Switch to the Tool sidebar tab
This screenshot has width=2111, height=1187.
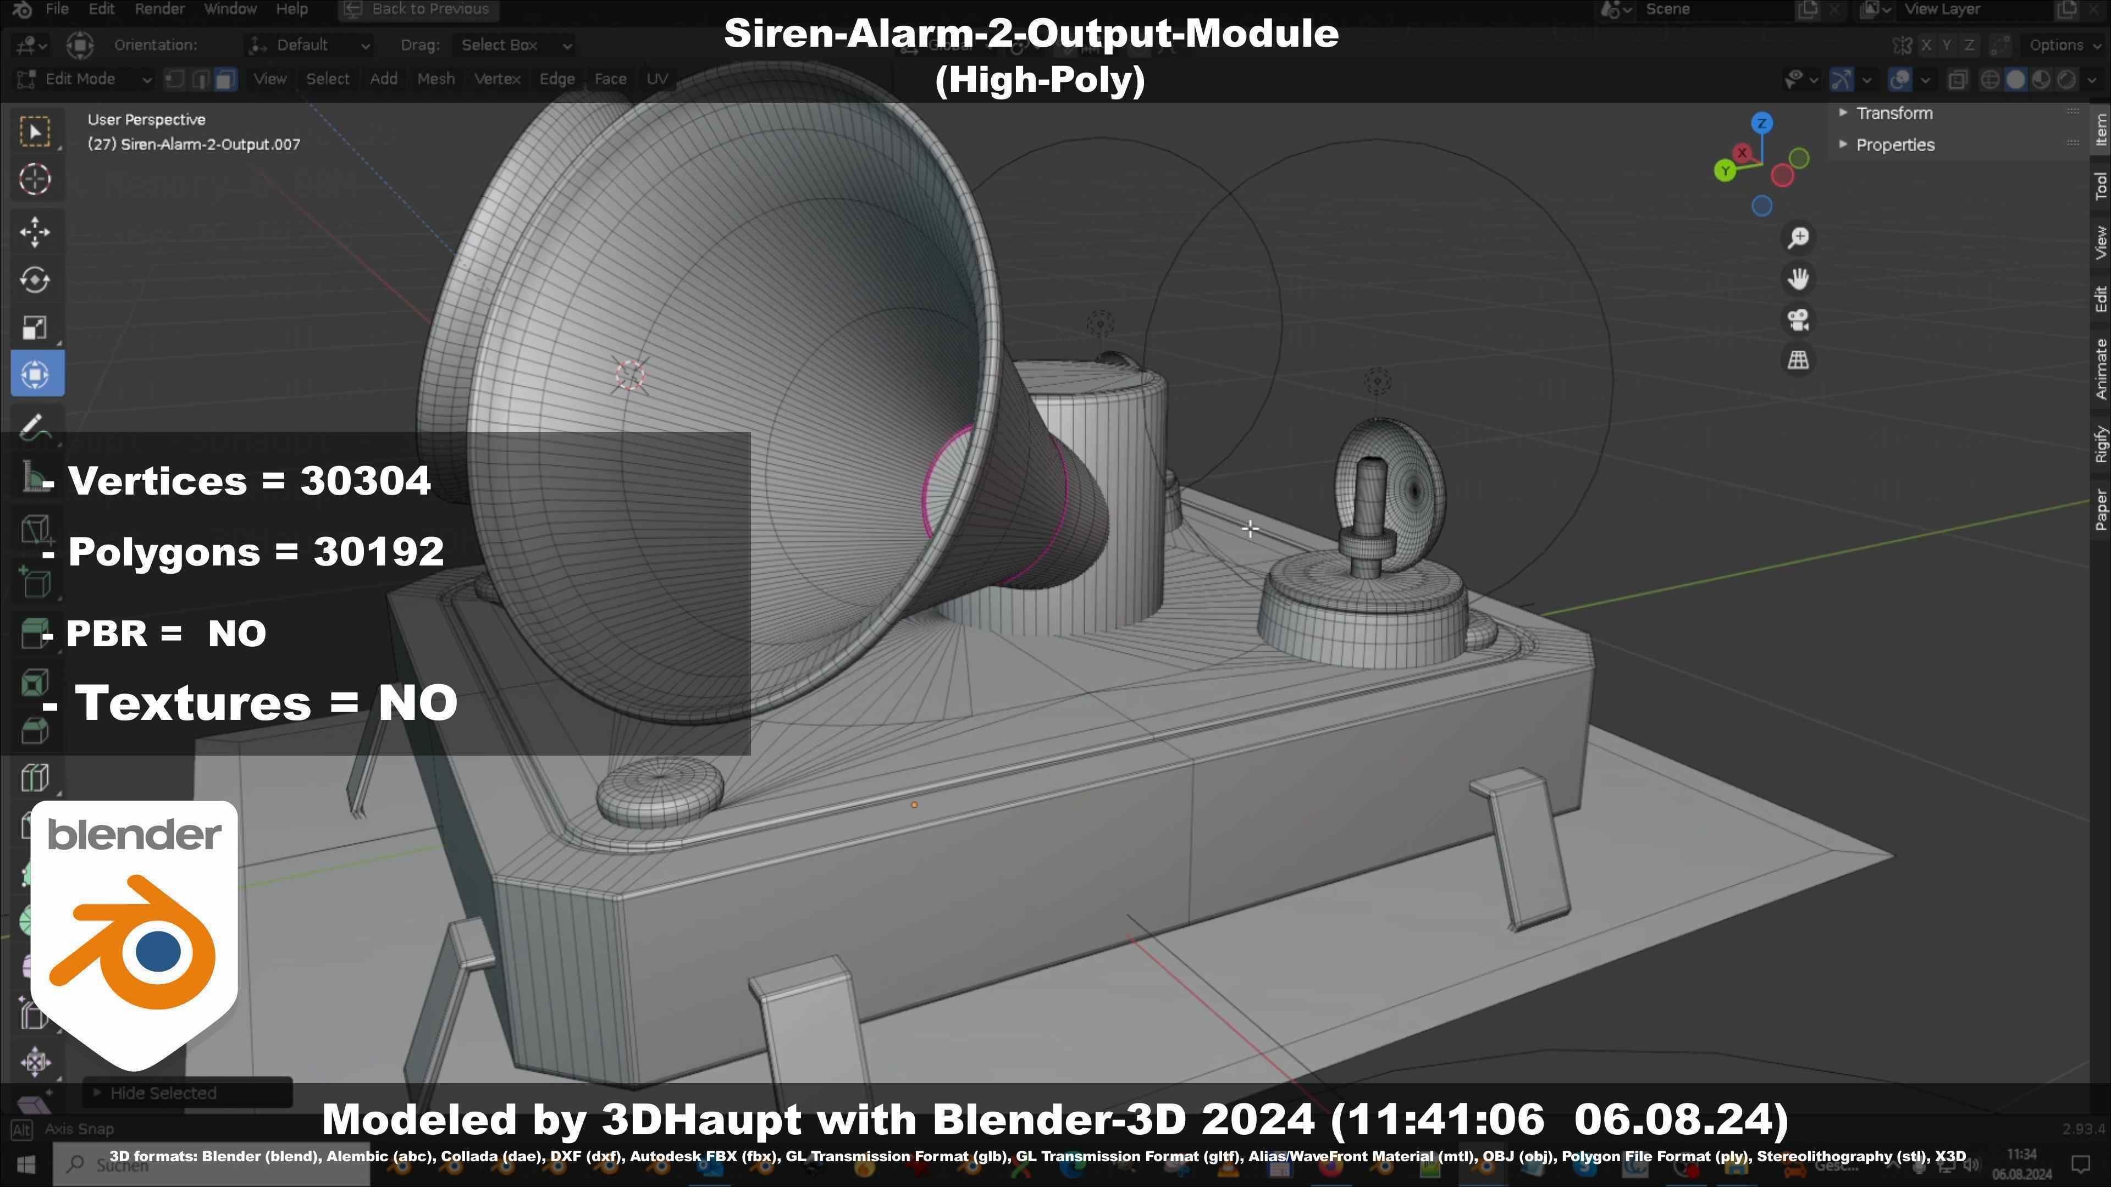(2101, 186)
